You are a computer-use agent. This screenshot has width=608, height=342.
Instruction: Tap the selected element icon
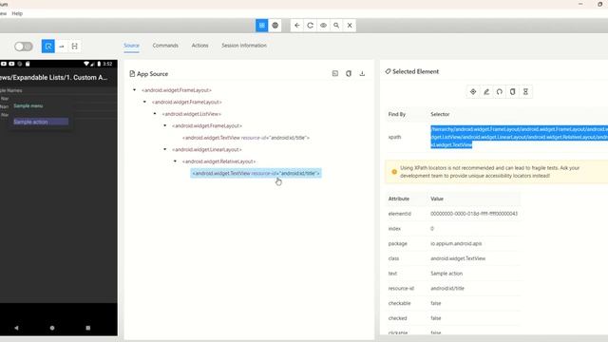(473, 92)
